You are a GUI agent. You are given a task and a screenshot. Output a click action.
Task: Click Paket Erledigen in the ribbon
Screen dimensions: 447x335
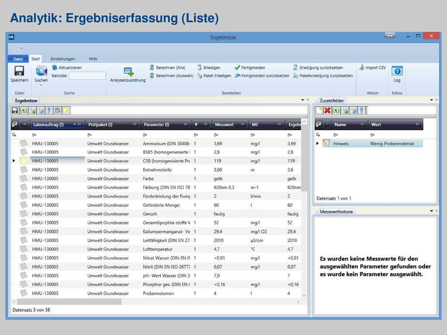click(x=214, y=76)
